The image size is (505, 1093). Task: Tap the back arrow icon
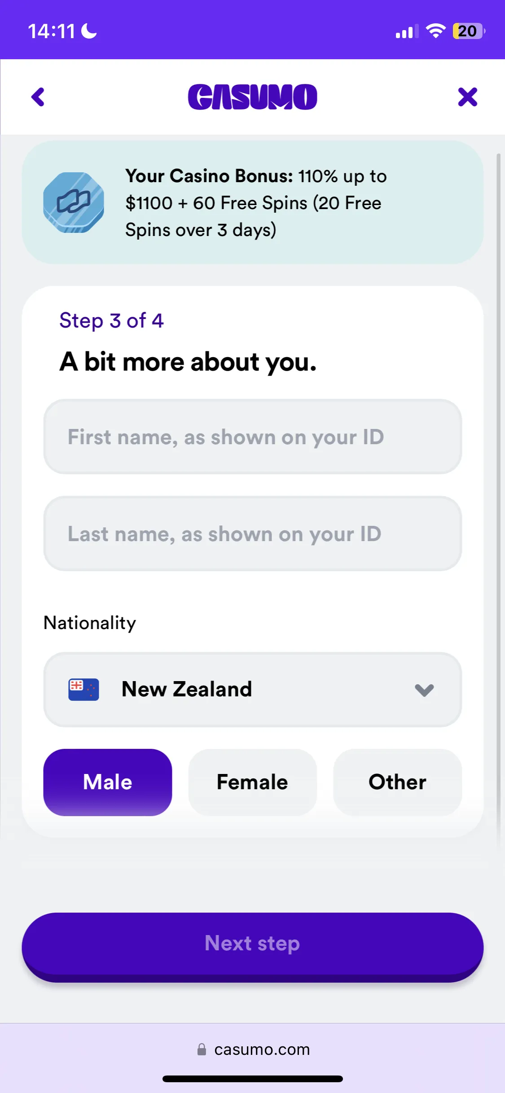click(38, 97)
